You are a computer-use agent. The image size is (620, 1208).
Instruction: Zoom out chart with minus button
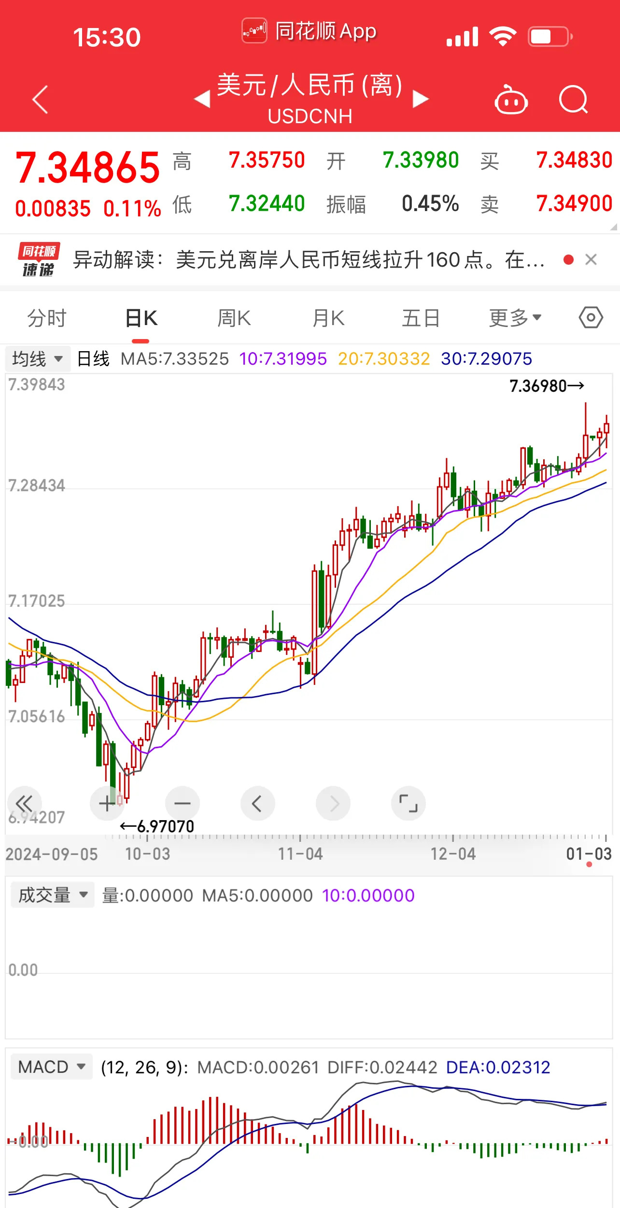click(183, 804)
